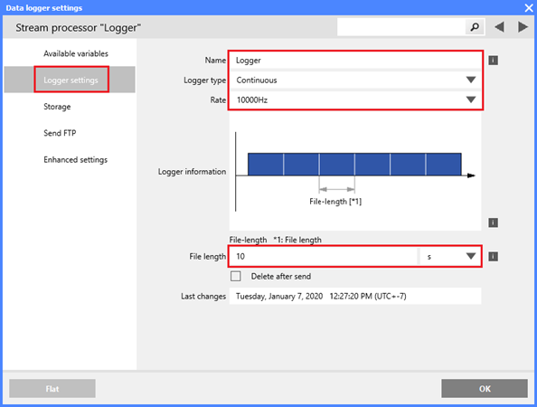Focus the File length value field
The height and width of the screenshot is (407, 537).
(324, 256)
